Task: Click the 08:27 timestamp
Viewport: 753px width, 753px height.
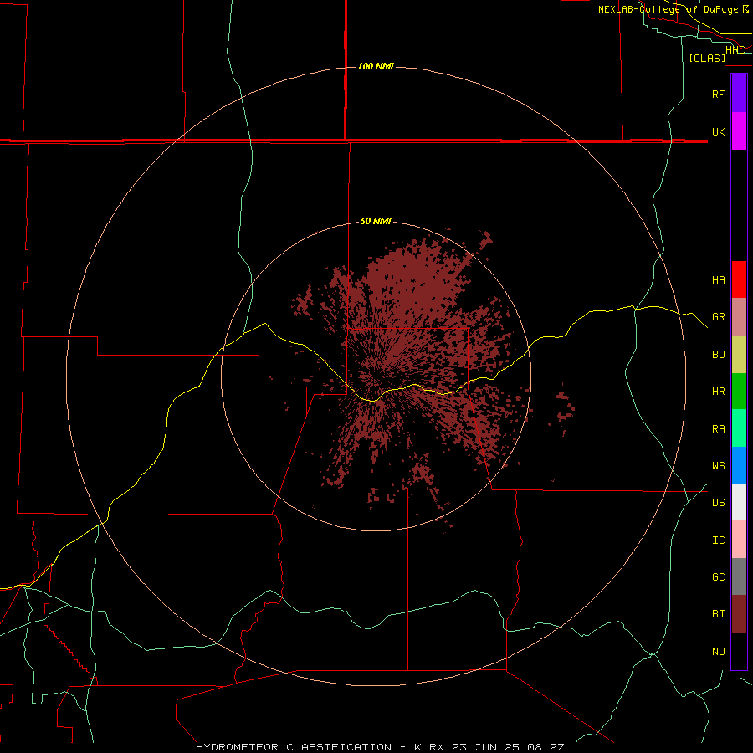Action: (x=547, y=747)
